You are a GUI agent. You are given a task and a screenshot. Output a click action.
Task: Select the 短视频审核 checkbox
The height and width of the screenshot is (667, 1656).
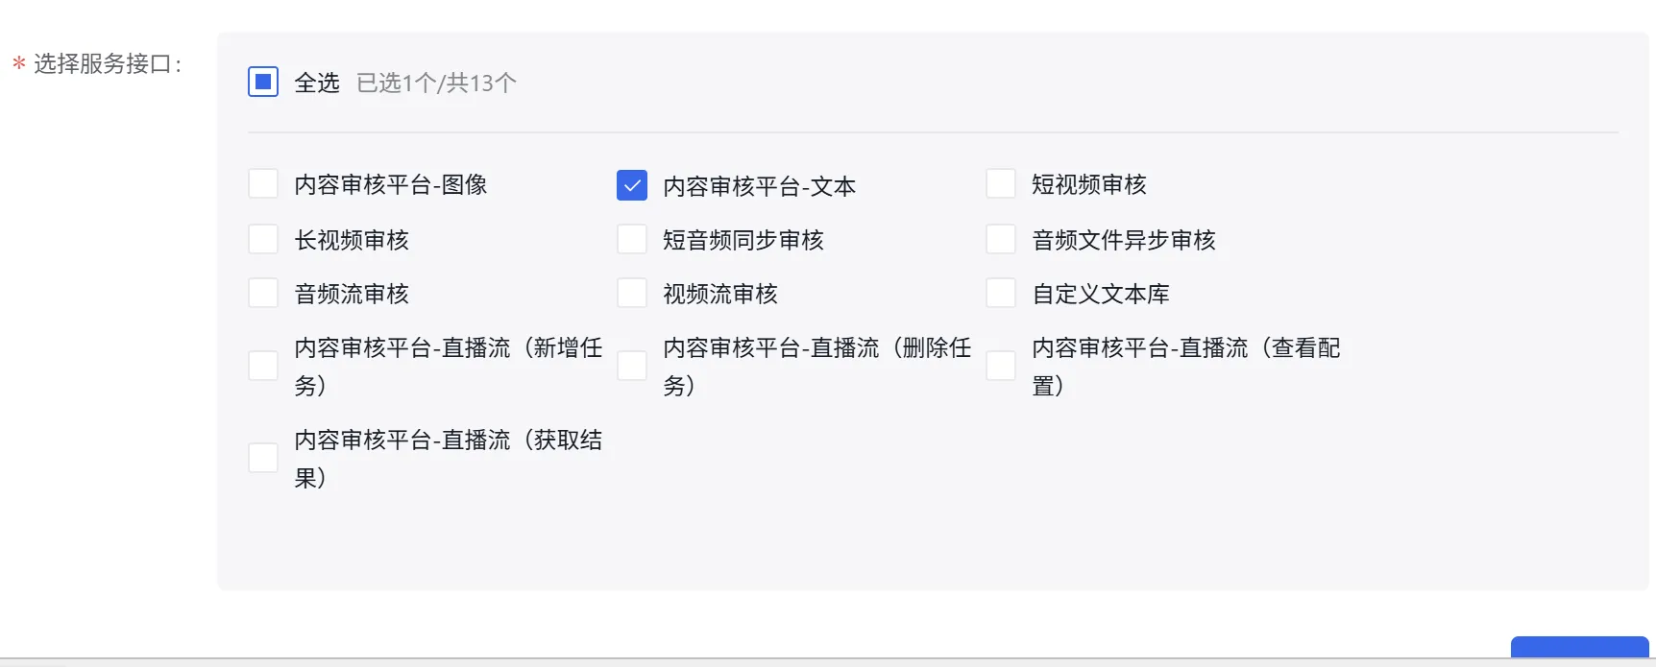(x=1000, y=181)
